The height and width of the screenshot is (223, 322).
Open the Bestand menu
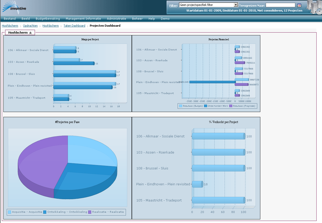(9, 18)
